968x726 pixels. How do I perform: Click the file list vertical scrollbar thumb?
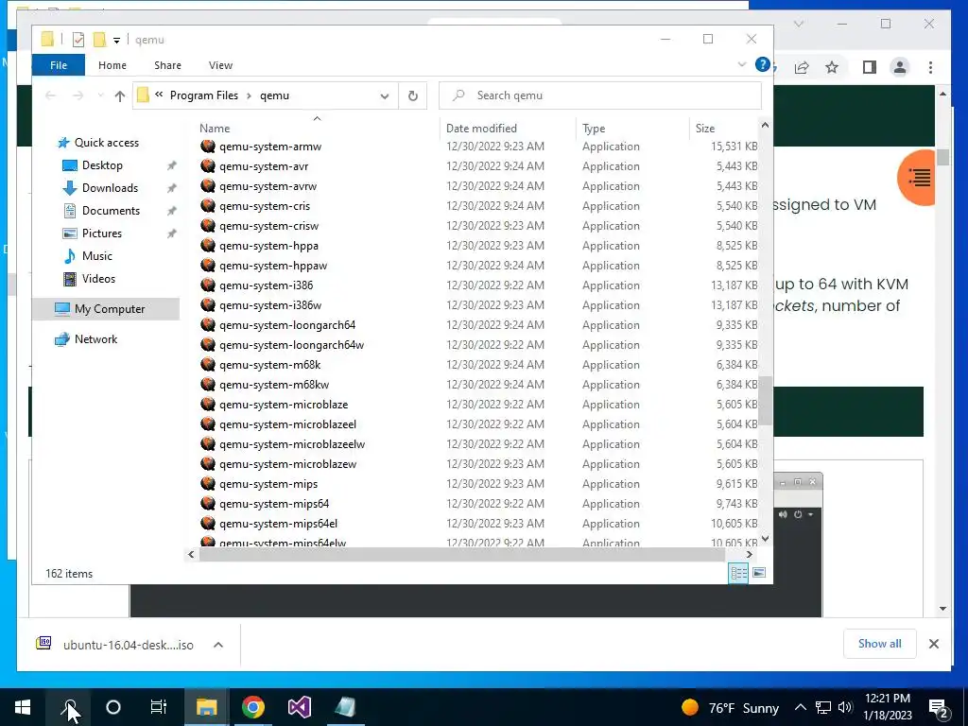click(x=766, y=401)
